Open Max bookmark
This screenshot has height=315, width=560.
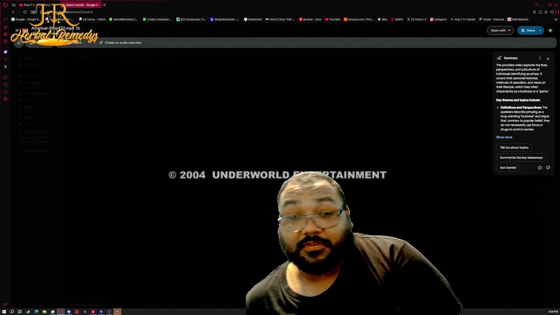382,19
